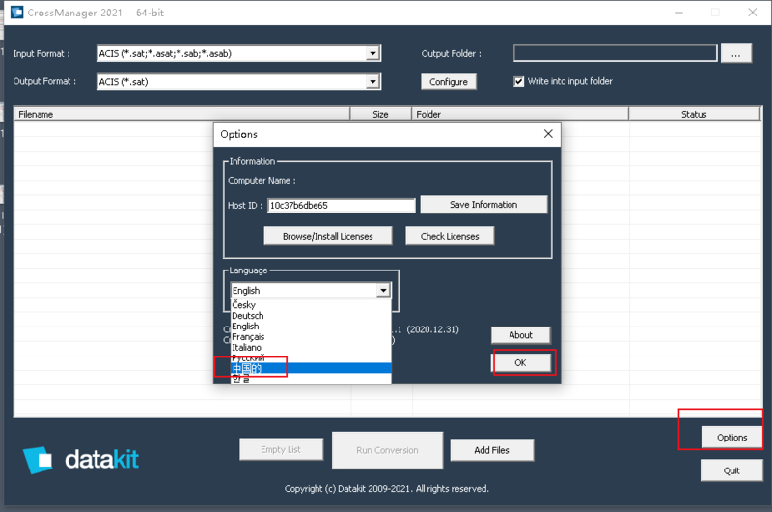Click the Options button in main window

pyautogui.click(x=731, y=438)
